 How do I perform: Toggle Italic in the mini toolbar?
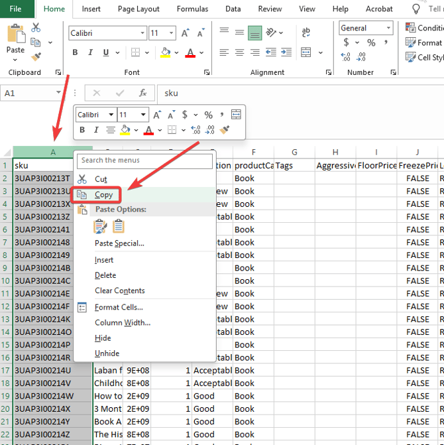click(x=96, y=130)
